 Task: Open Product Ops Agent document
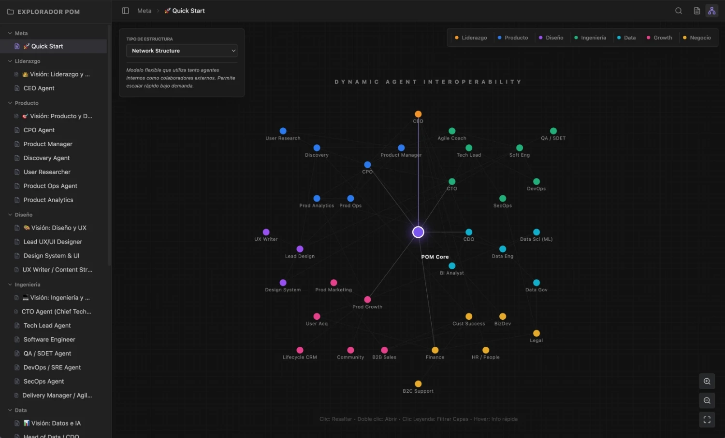pyautogui.click(x=53, y=186)
